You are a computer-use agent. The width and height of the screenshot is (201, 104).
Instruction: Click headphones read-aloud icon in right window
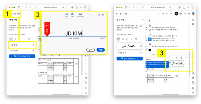tap(163, 14)
